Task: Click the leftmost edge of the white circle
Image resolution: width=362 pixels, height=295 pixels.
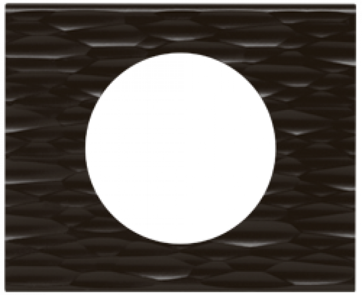Action: 86,148
